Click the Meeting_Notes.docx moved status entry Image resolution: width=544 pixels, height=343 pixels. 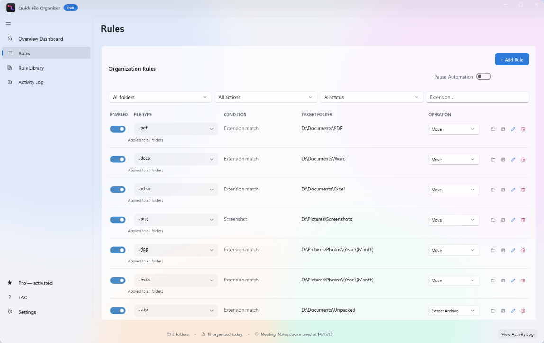pyautogui.click(x=293, y=334)
